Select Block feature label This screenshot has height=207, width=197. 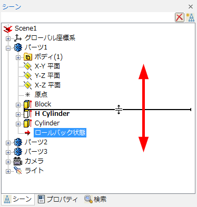(43, 104)
